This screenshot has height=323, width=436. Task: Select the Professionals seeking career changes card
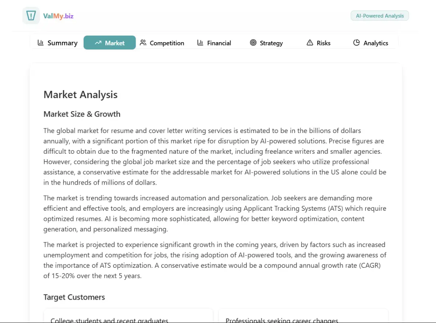[303, 317]
